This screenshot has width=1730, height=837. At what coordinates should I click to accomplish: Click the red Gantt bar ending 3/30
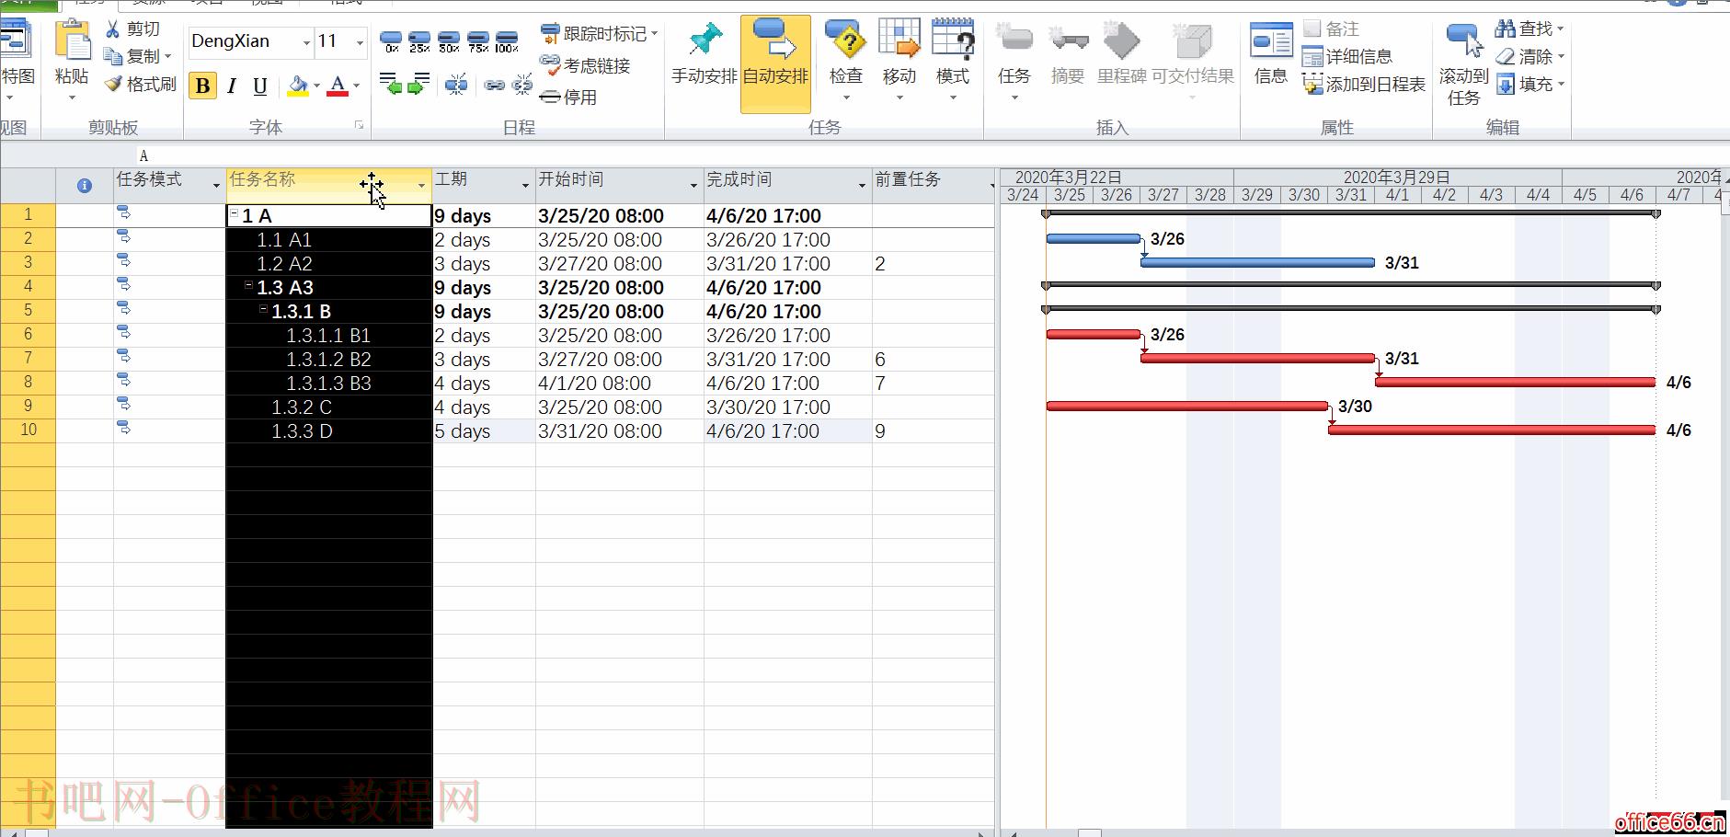[x=1187, y=406]
